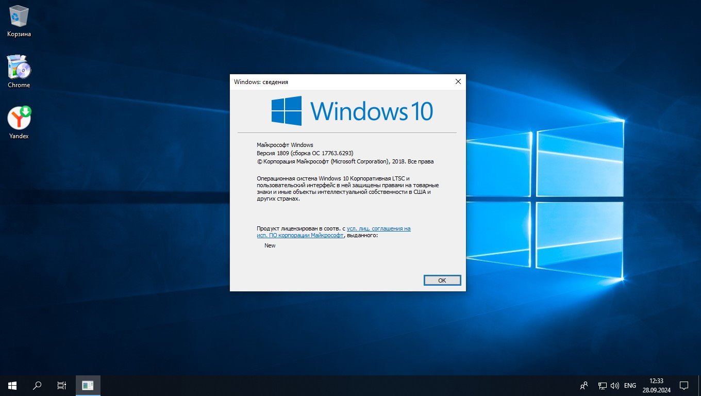Click Show Desktop sliver at taskbar's far end
The width and height of the screenshot is (701, 396).
pos(699,385)
